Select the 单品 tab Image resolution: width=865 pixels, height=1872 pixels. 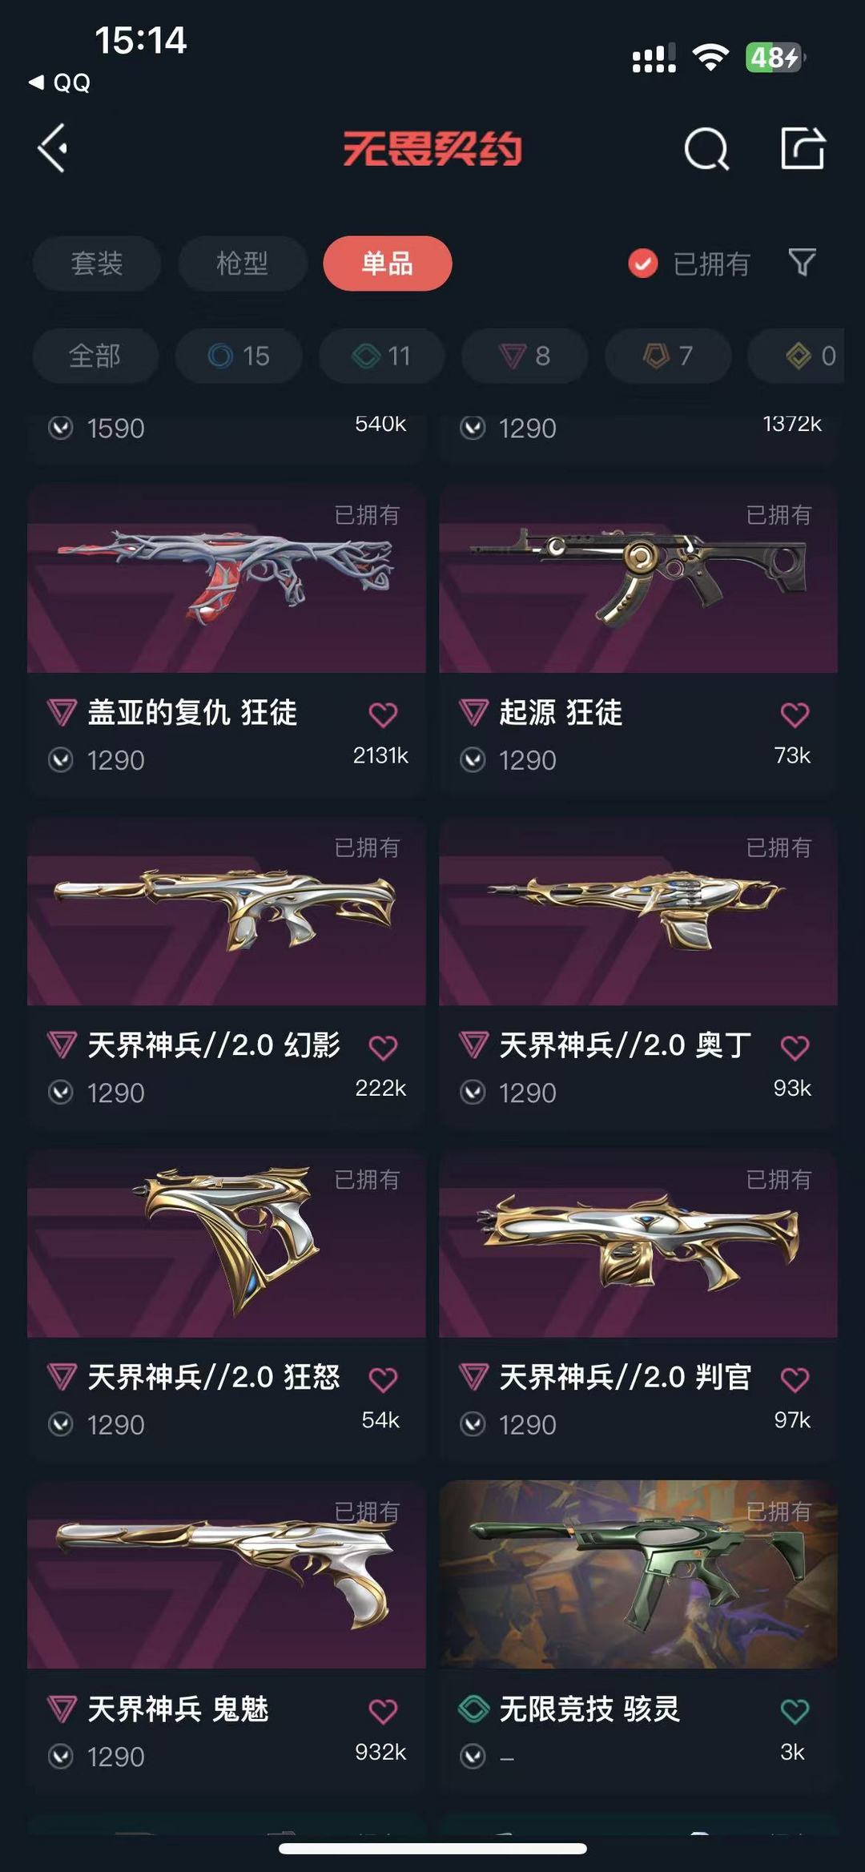(x=388, y=263)
